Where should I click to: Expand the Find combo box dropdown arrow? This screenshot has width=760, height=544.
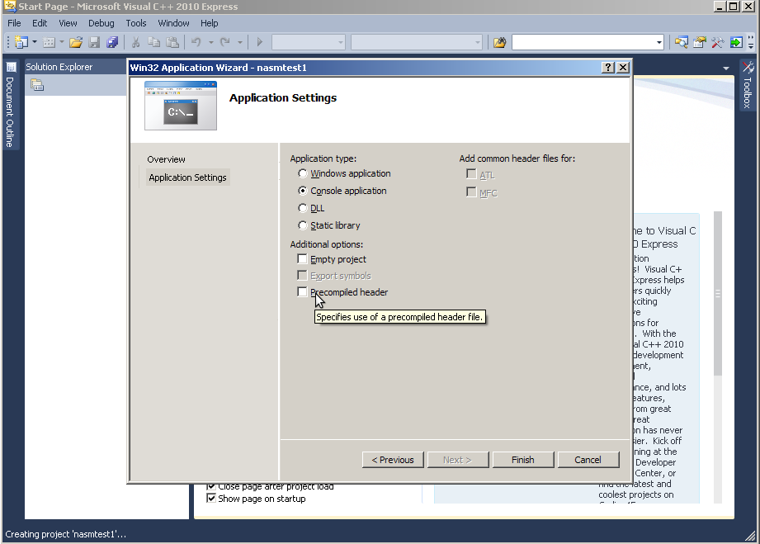[x=659, y=42]
